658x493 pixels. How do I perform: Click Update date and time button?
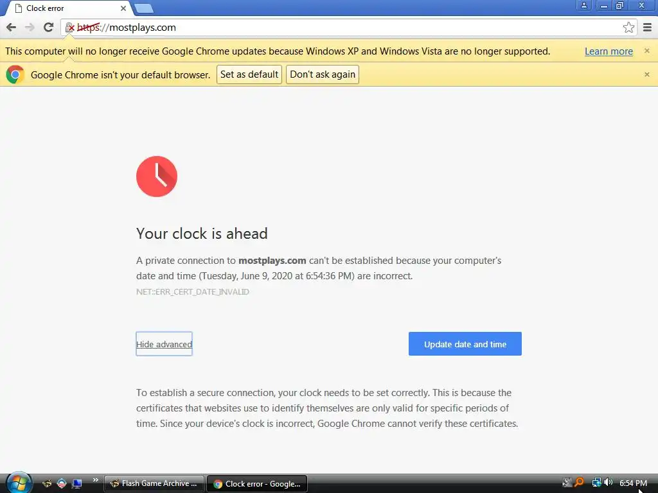pos(465,344)
